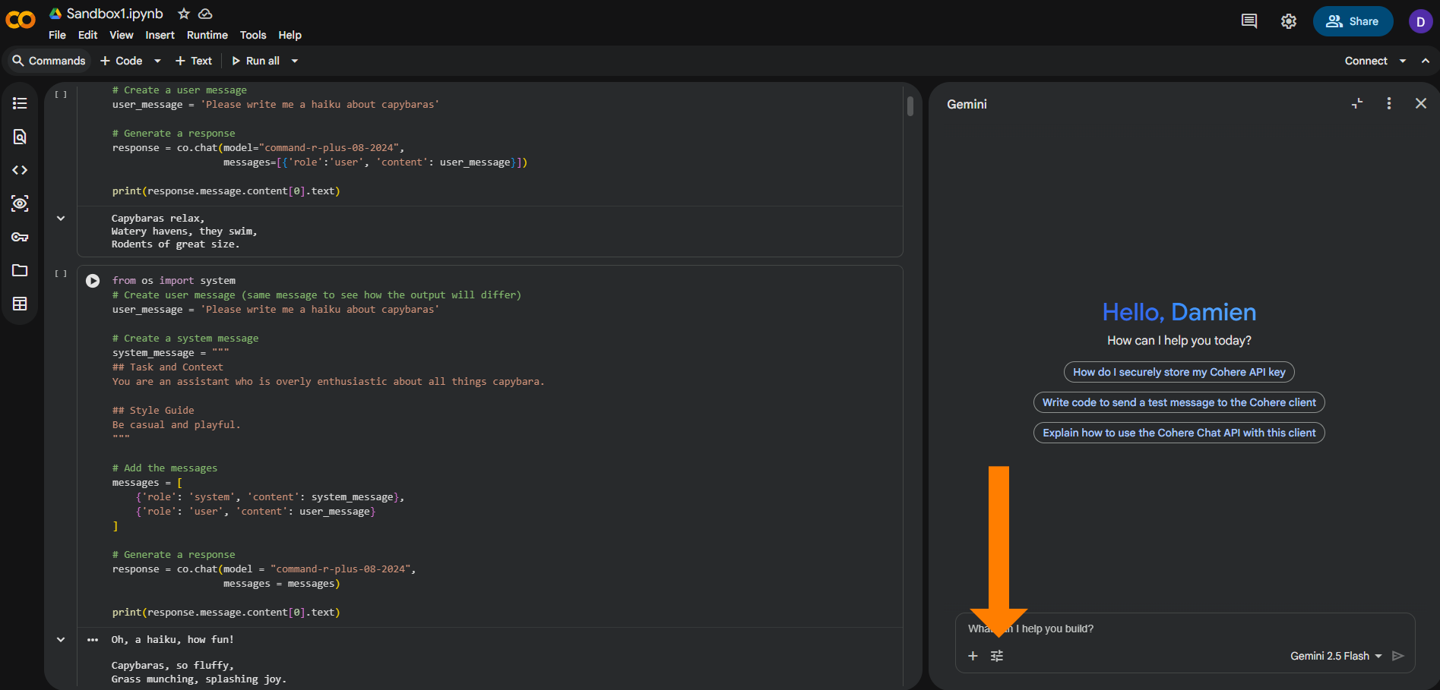1440x690 pixels.
Task: Star the Sandbox1.ipynb notebook
Action: click(183, 14)
